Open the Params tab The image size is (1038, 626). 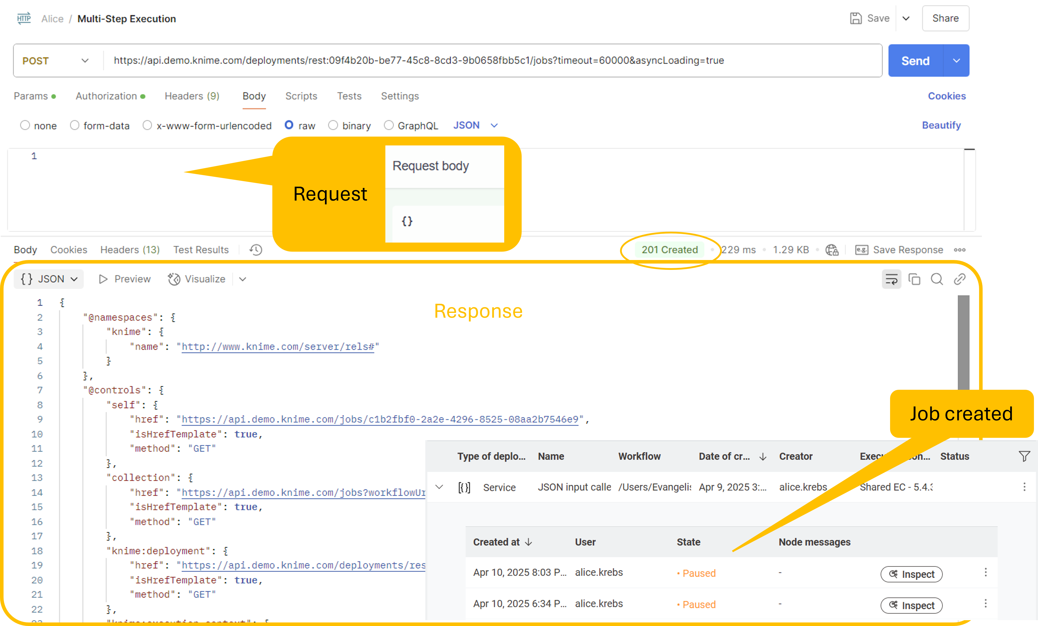point(35,96)
